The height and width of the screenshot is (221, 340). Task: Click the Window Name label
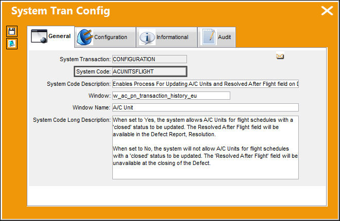pos(91,107)
